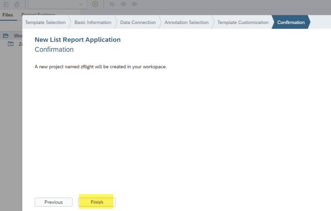Screen dimensions: 331x211
Task: Click the Workspace open folder icon
Action: click(6, 36)
